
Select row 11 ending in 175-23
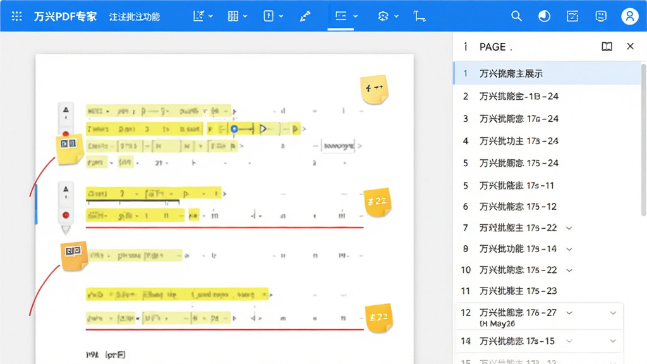point(547,291)
